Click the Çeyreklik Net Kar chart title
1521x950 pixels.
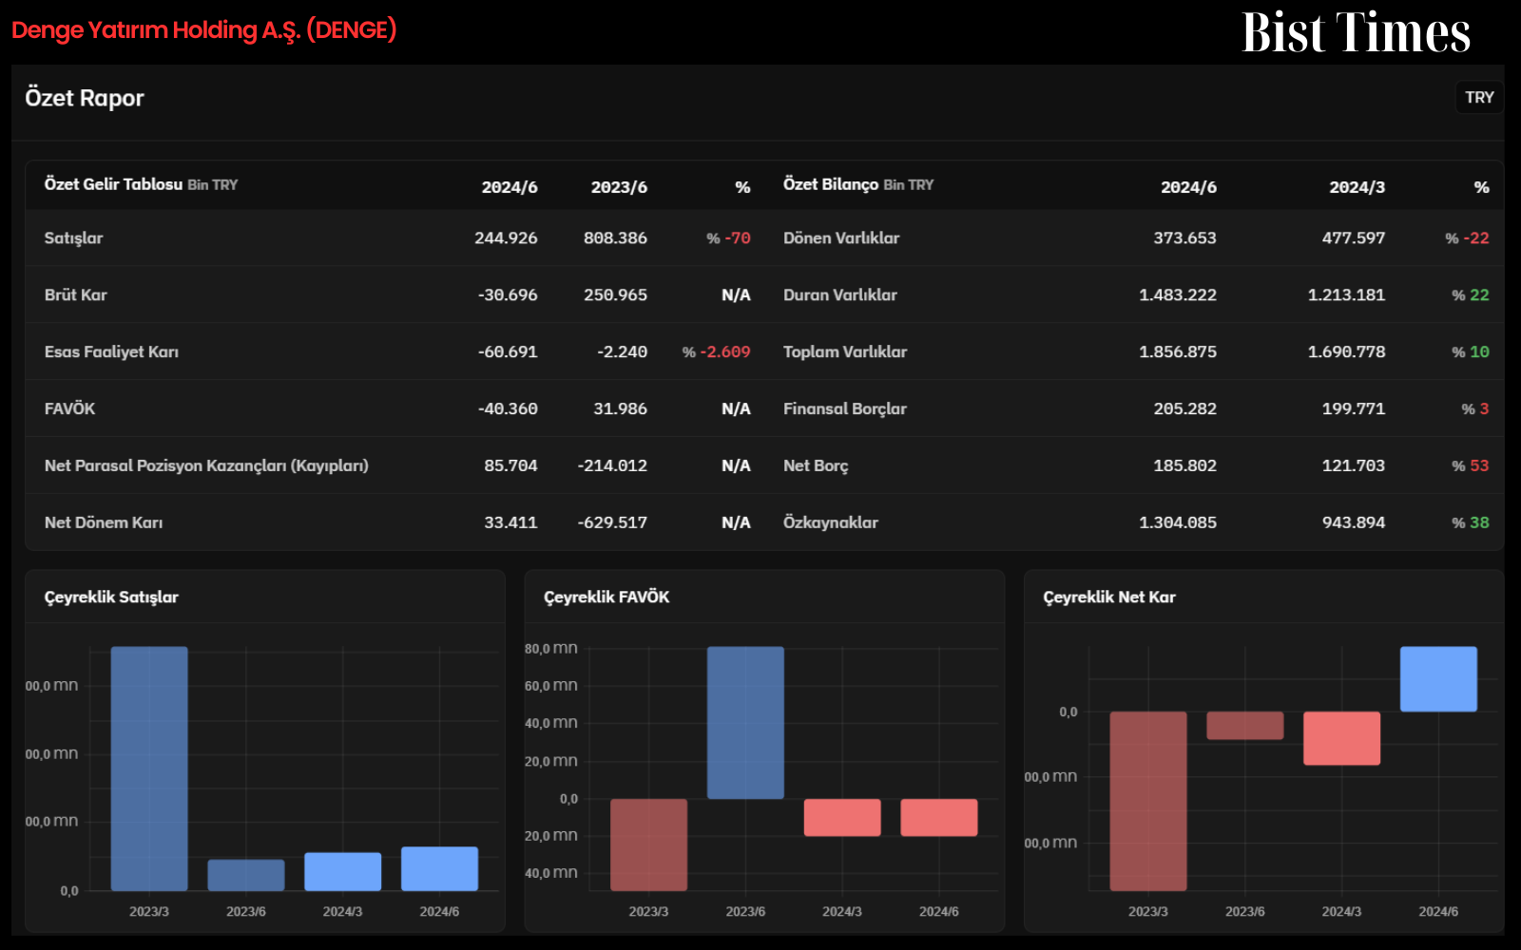click(x=1109, y=597)
